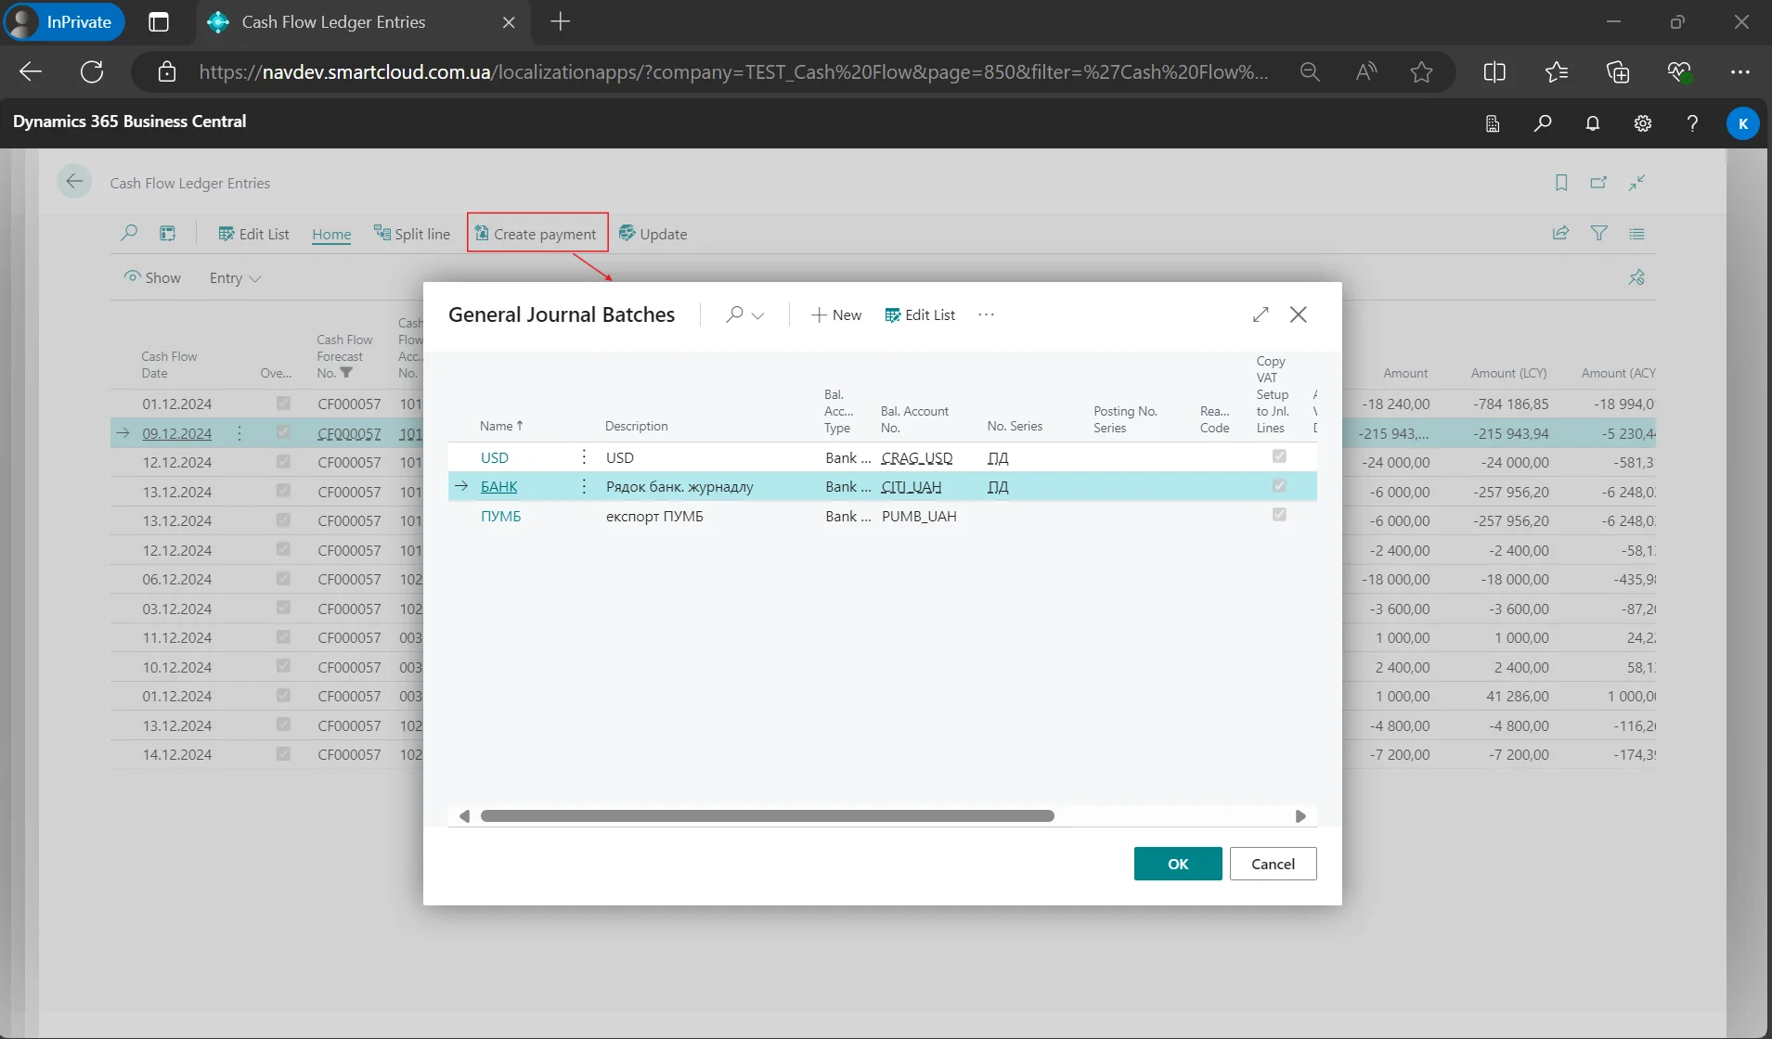Expand dialog with the maximize arrows icon

coord(1260,314)
